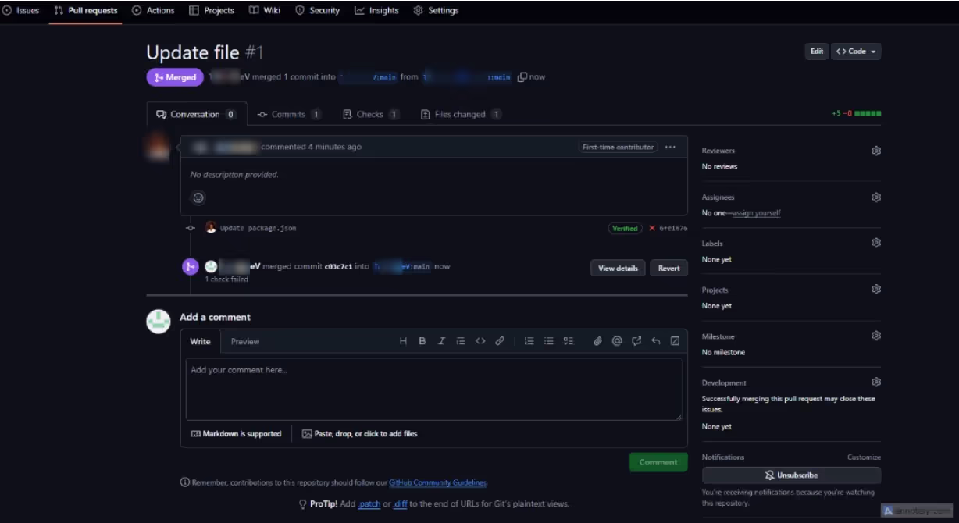Insert a heading with the H icon

pyautogui.click(x=403, y=341)
